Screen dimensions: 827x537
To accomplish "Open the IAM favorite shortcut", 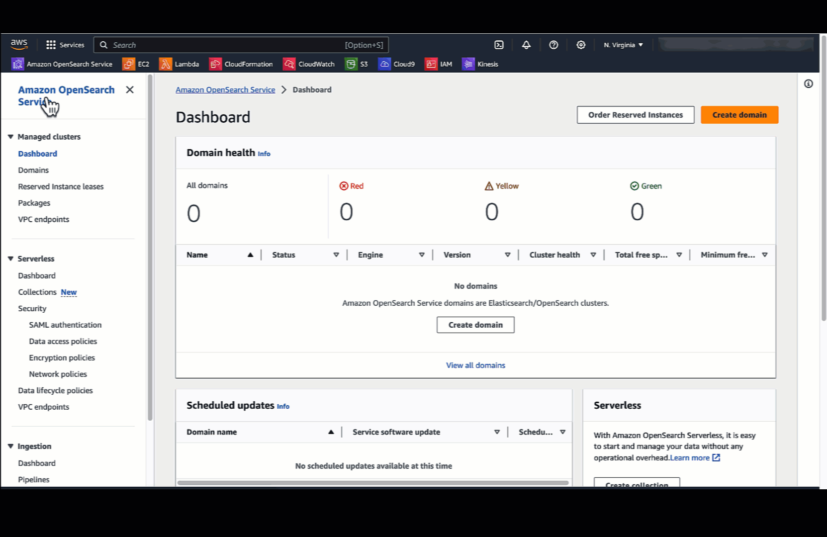I will click(x=439, y=64).
